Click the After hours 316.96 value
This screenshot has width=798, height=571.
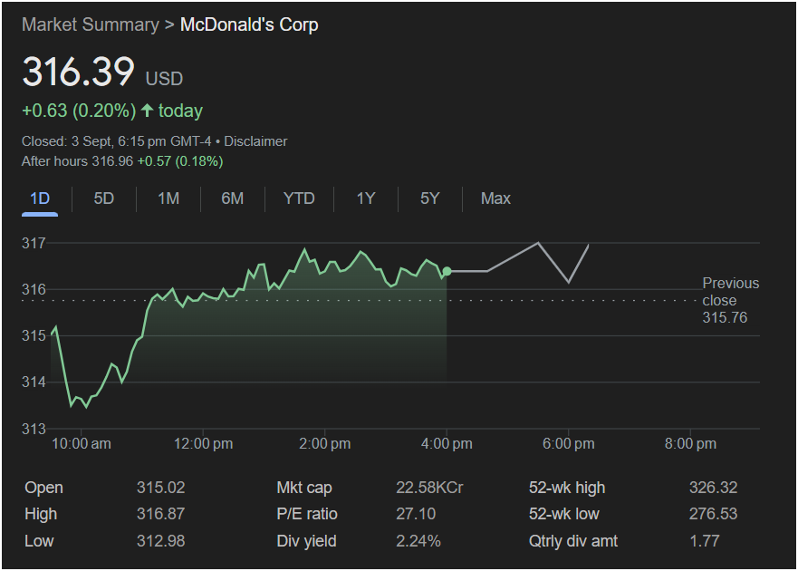77,161
